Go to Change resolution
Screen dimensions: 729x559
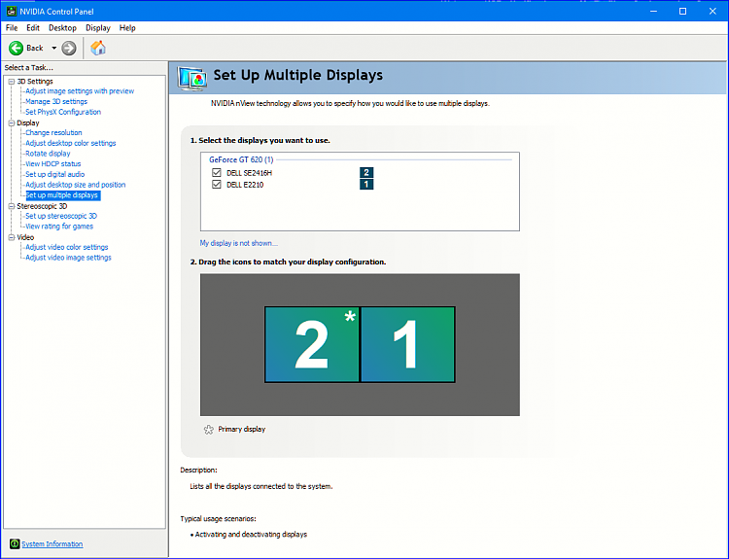53,132
